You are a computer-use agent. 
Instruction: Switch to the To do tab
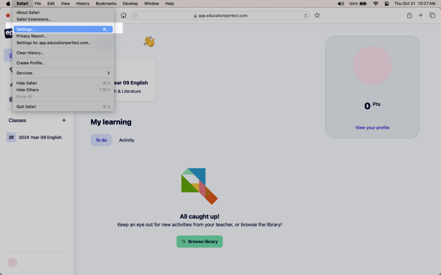(x=101, y=140)
